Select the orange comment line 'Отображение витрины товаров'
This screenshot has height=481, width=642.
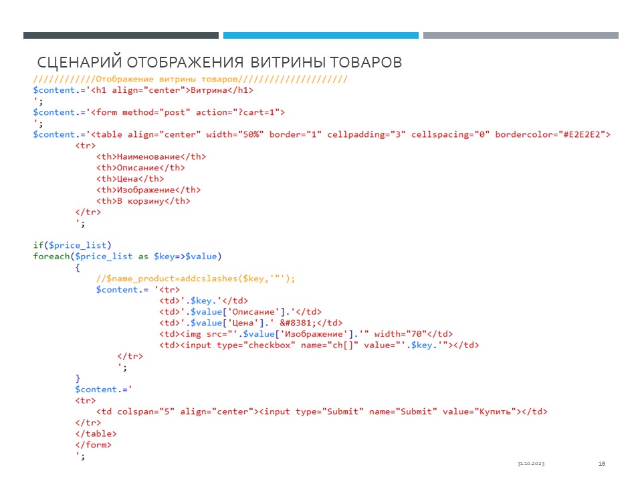click(x=191, y=79)
